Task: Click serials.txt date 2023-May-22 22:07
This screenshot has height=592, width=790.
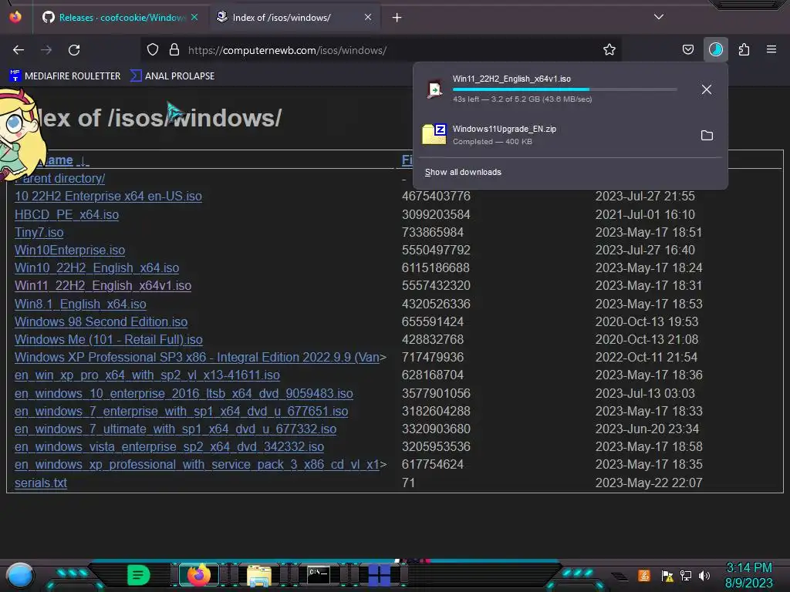Action: (x=649, y=483)
